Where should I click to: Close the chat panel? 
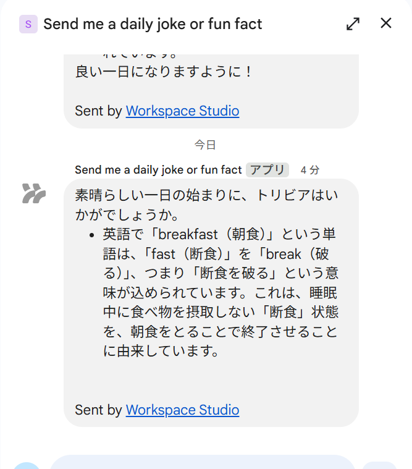click(x=386, y=23)
